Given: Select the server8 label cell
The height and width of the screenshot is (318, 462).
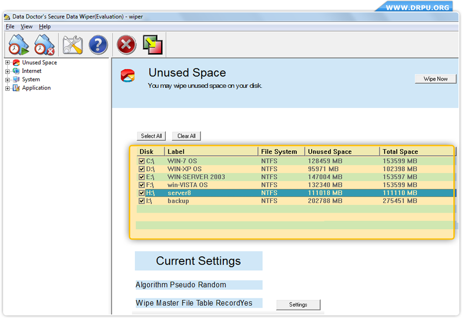Looking at the screenshot, I should [179, 193].
